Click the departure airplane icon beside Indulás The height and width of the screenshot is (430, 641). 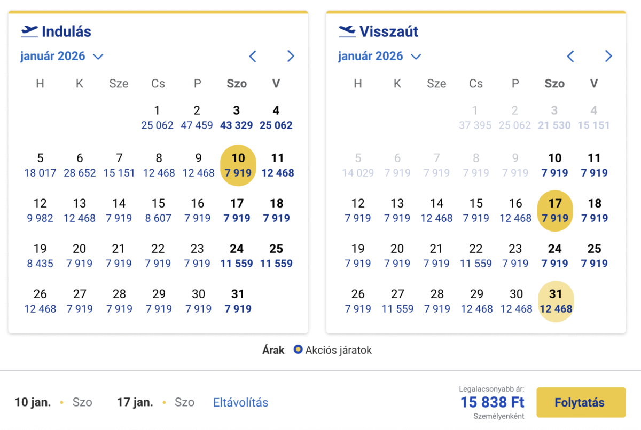coord(29,31)
